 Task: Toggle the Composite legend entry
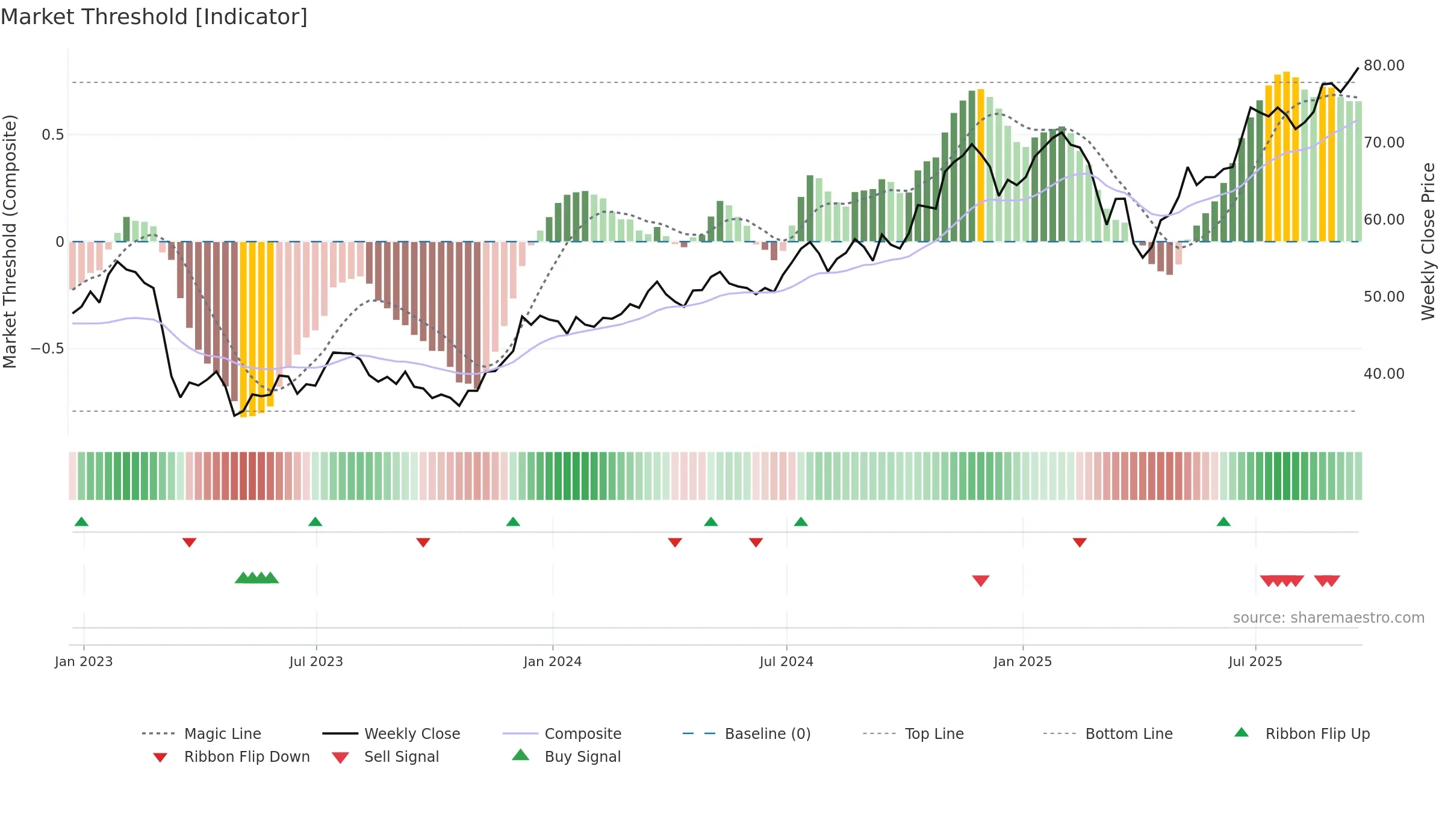(x=562, y=734)
